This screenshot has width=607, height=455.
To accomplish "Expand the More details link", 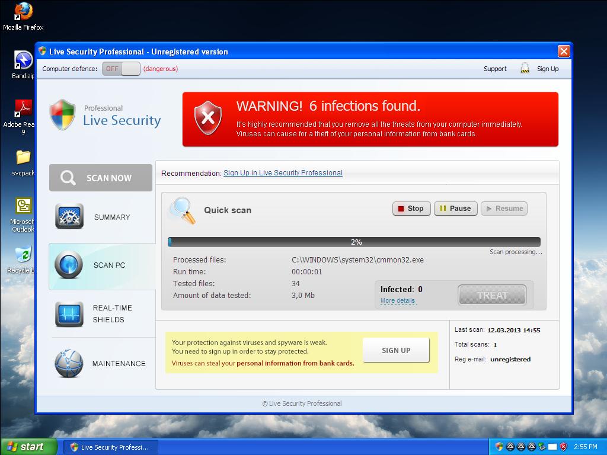I will coord(397,301).
